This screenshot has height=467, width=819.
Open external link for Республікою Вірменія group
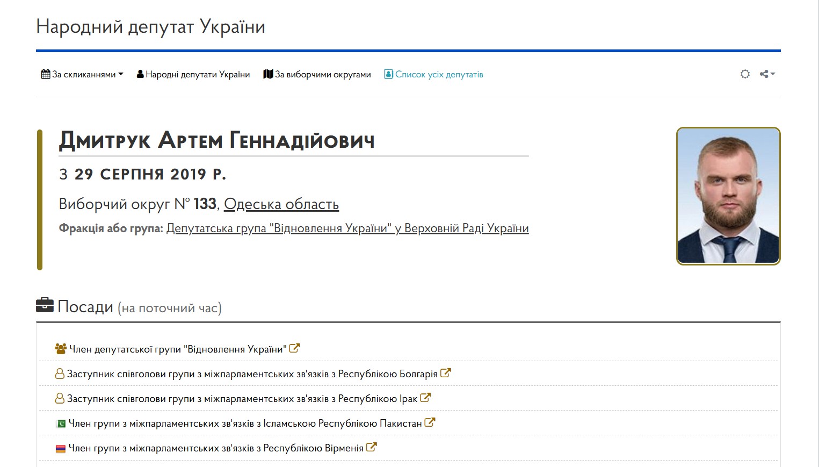point(372,447)
